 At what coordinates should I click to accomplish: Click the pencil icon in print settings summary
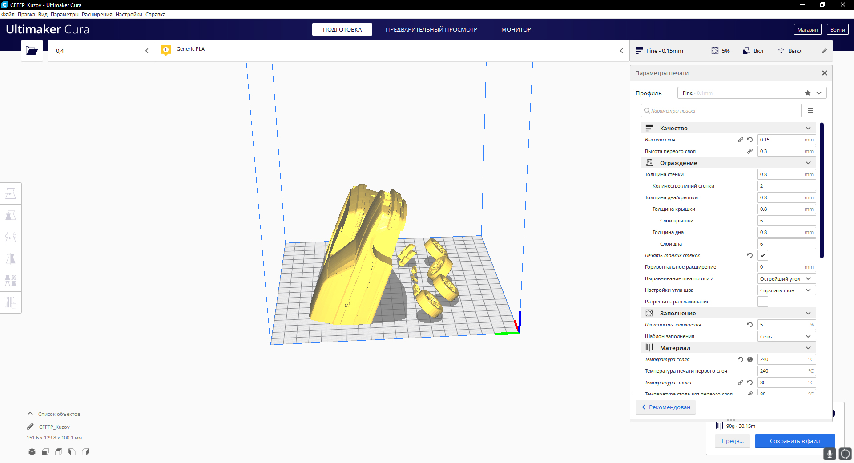click(x=824, y=51)
